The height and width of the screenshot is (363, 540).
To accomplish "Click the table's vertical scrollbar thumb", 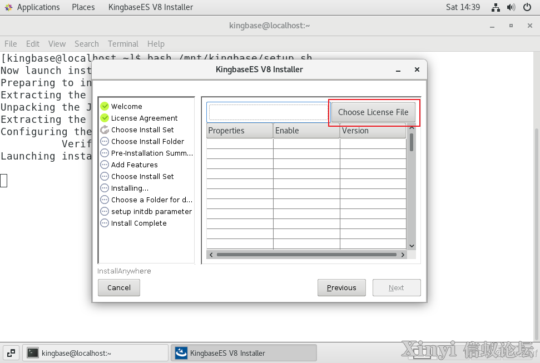I will tap(412, 142).
